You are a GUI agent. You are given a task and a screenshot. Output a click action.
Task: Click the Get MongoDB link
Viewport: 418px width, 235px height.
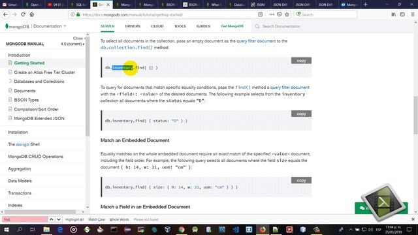pyautogui.click(x=233, y=26)
